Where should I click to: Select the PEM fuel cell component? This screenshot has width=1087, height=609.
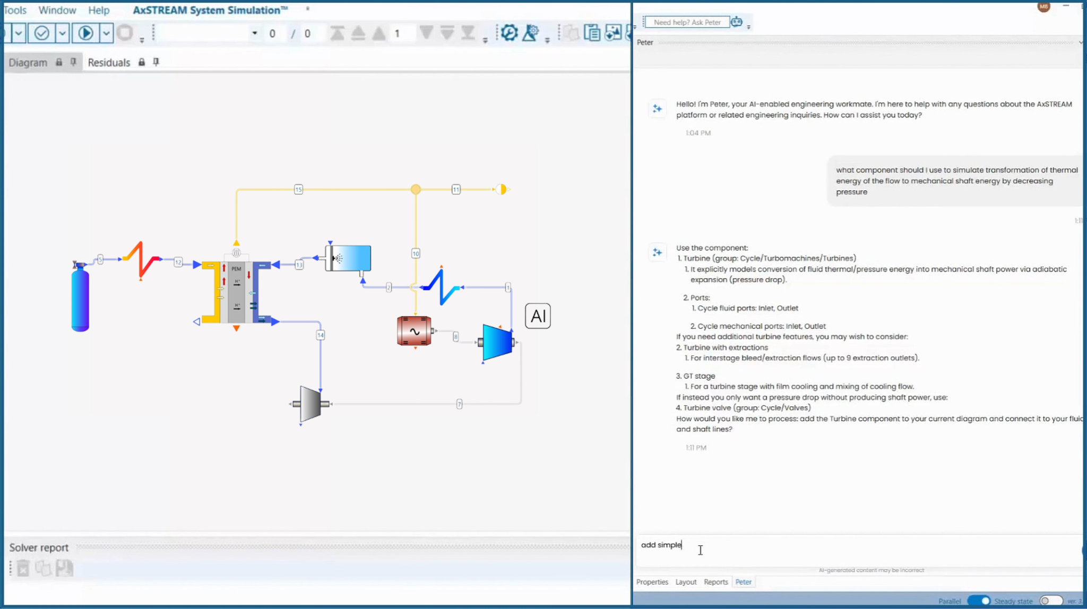coord(236,292)
